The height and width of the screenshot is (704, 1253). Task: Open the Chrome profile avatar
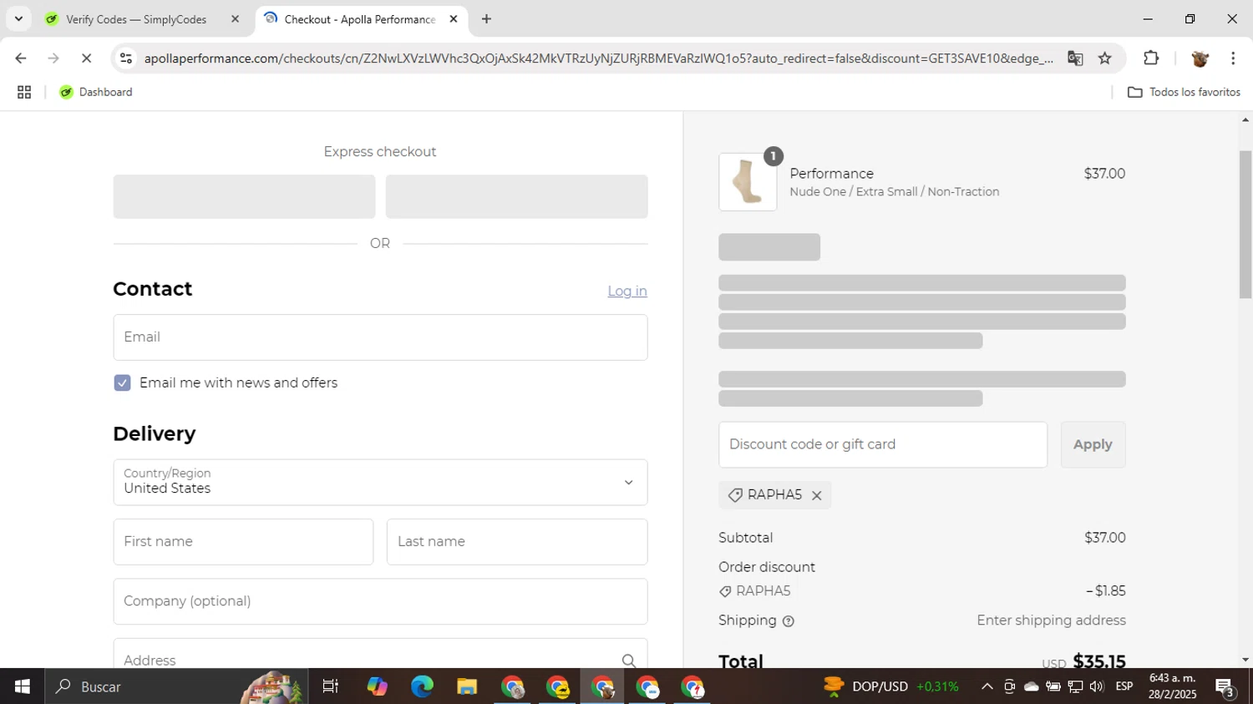(x=1200, y=58)
